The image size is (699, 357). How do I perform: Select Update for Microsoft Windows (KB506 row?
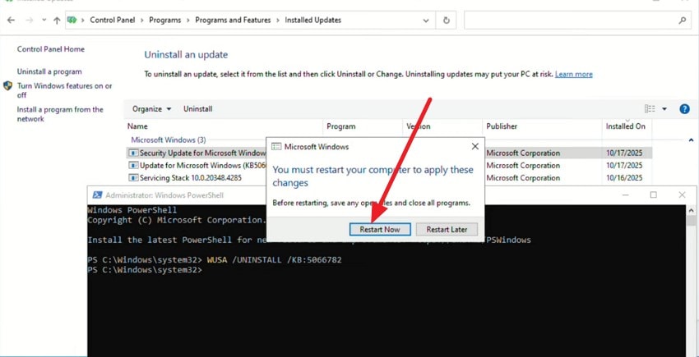[388, 166]
